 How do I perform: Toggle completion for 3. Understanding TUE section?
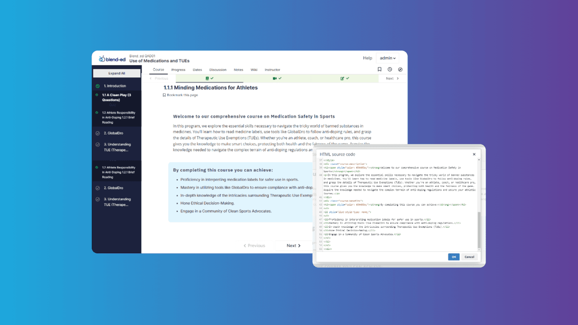[97, 143]
